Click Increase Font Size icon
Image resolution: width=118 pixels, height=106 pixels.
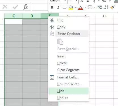click(82, 1)
